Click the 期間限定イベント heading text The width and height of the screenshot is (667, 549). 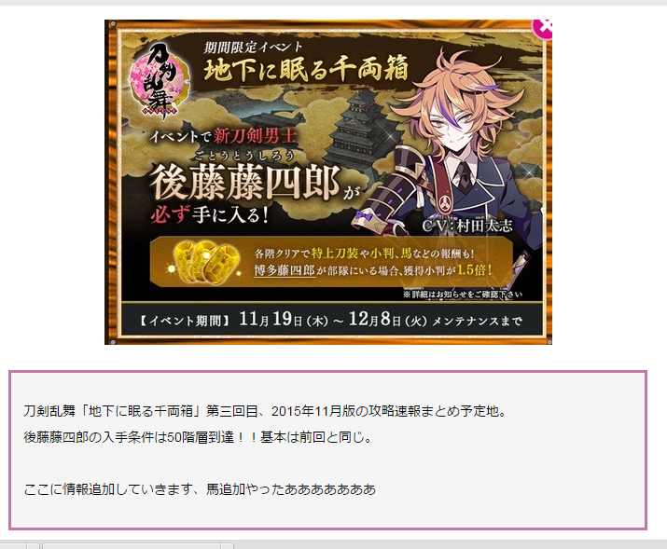(253, 47)
